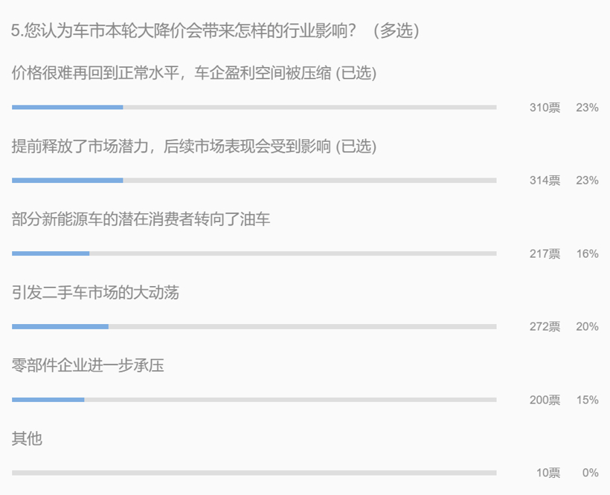
Task: Click the "23%" percentage beside the first option
Action: pos(588,107)
